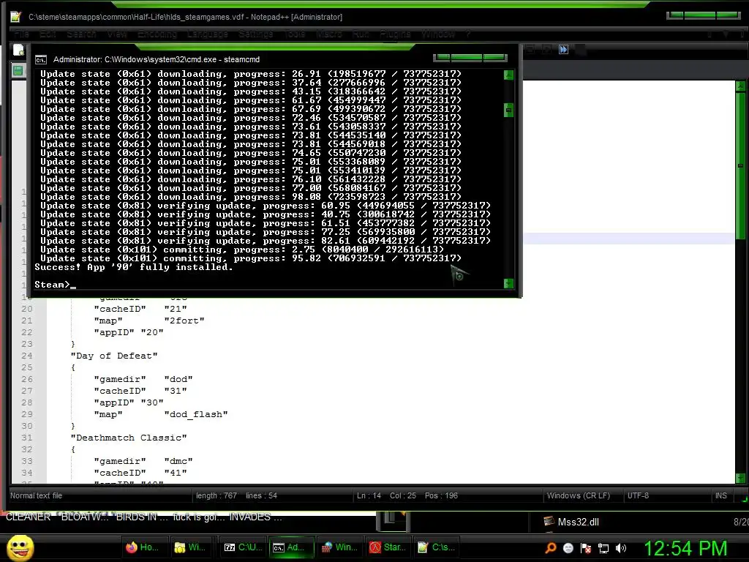The width and height of the screenshot is (749, 562).
Task: Switch to the 'Win...' taskbar button
Action: click(x=339, y=547)
